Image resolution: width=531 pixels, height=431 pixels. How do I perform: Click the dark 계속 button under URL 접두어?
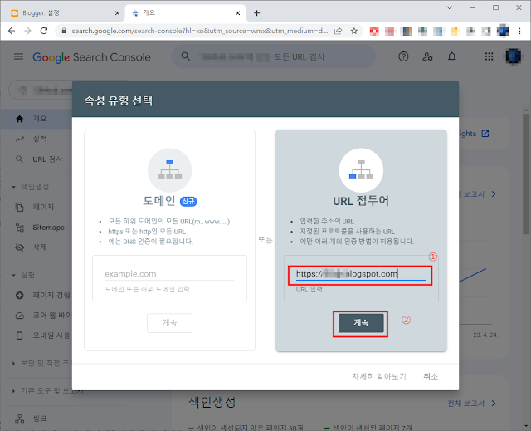click(361, 323)
